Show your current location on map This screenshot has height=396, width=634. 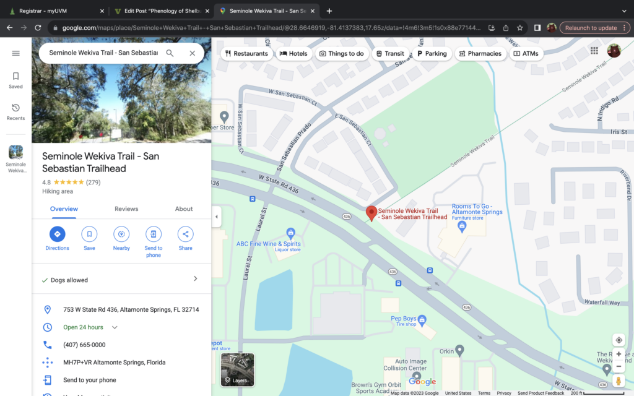tap(619, 340)
